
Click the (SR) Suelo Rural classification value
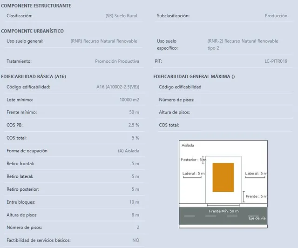point(121,16)
